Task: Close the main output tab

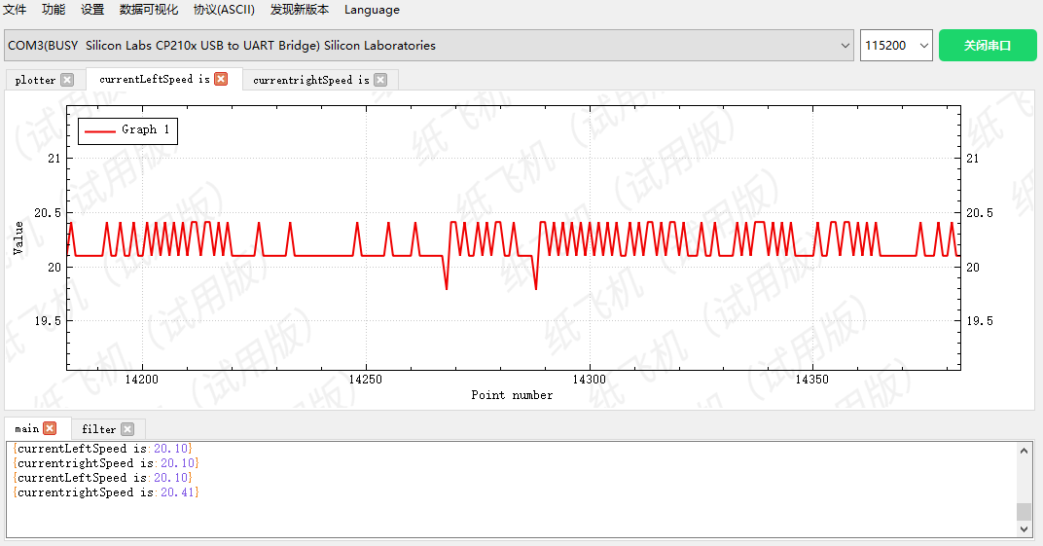Action: 50,428
